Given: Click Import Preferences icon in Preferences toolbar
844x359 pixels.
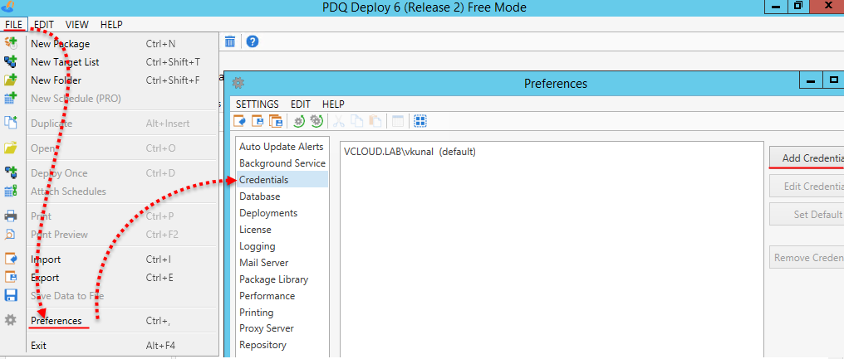Looking at the screenshot, I should click(x=239, y=121).
